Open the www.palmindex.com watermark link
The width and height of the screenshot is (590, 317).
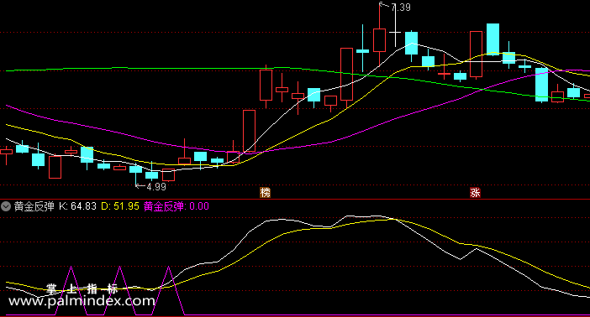82,301
